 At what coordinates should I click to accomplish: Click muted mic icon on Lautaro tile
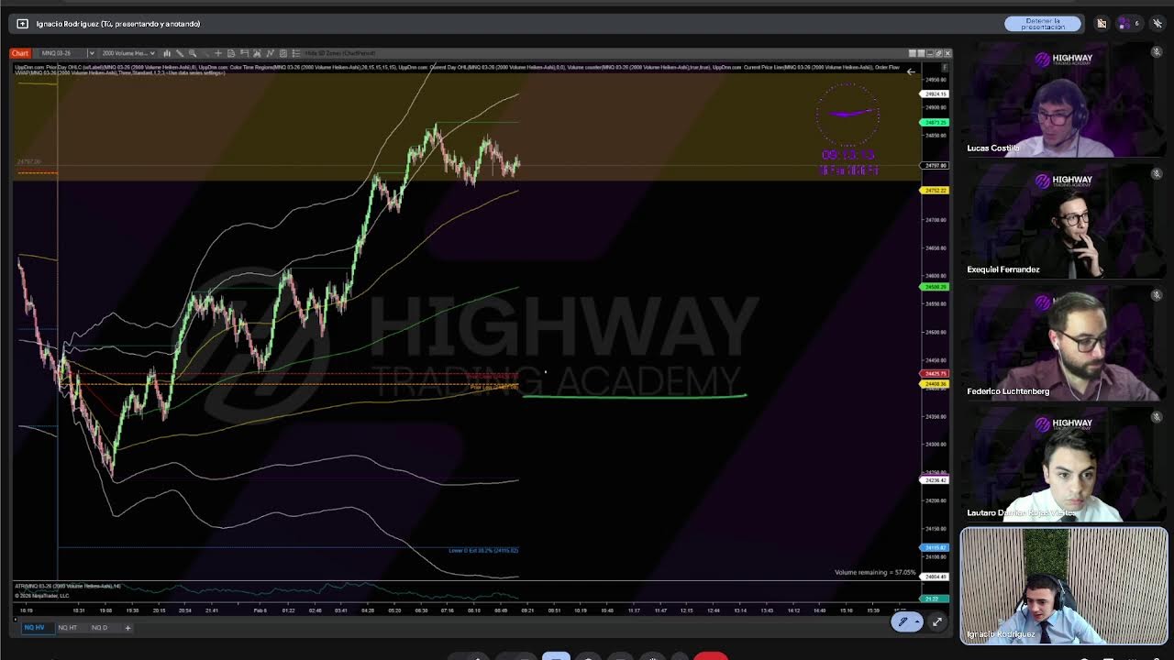click(x=1157, y=417)
